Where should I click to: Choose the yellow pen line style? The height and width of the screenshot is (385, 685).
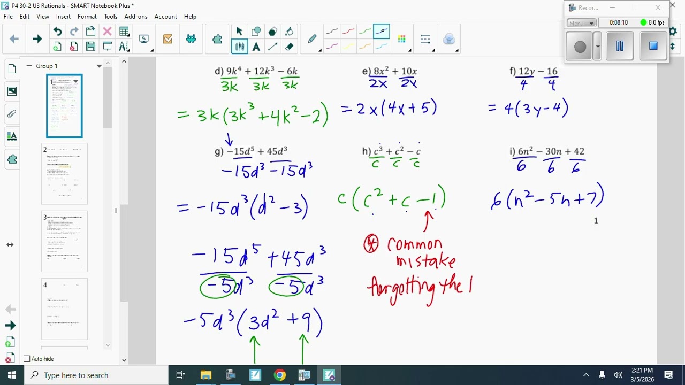tap(348, 47)
